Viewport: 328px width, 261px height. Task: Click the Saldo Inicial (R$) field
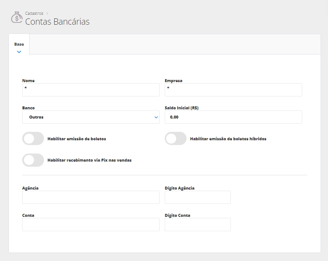(233, 117)
